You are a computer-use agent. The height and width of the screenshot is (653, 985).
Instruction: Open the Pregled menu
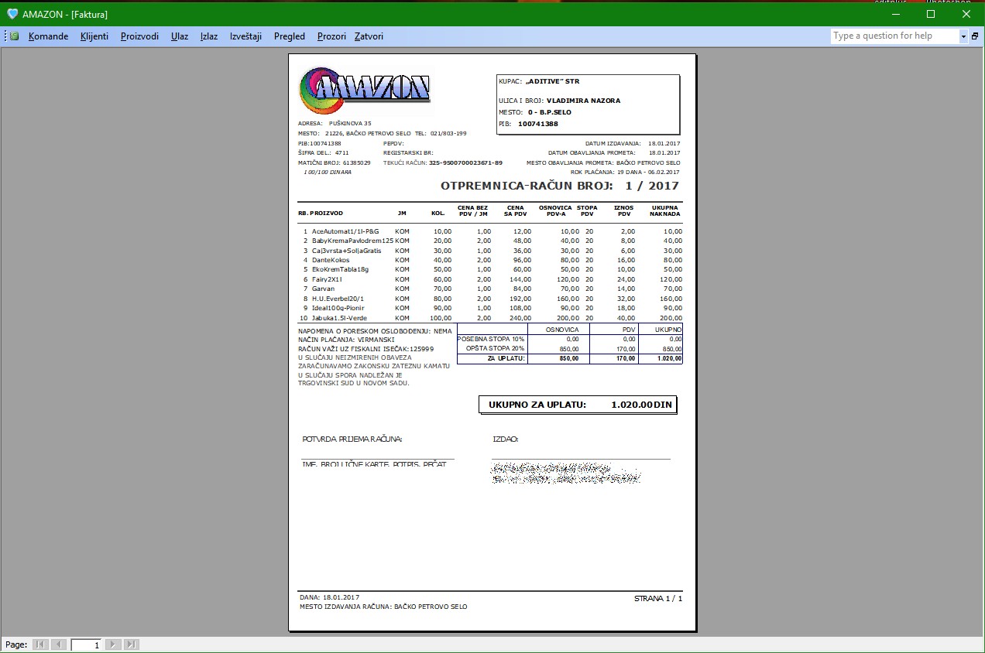tap(290, 36)
